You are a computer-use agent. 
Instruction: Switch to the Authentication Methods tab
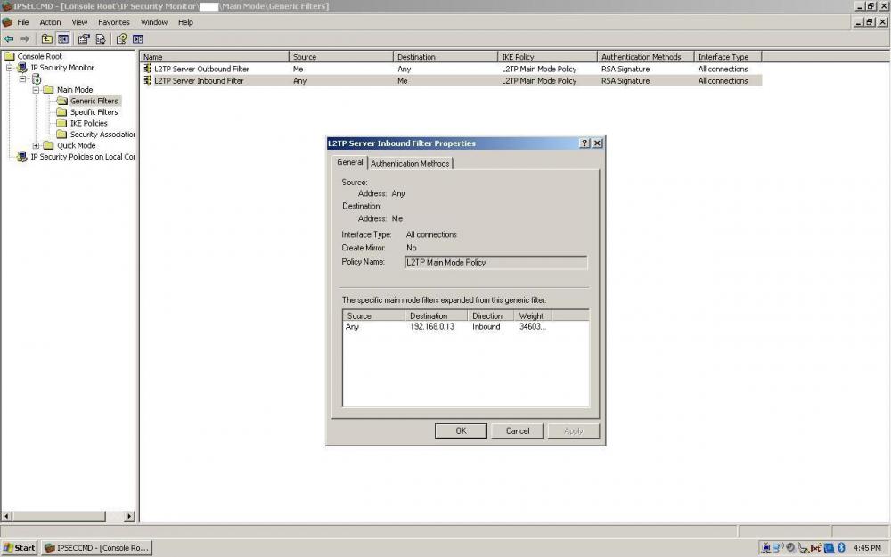[410, 163]
